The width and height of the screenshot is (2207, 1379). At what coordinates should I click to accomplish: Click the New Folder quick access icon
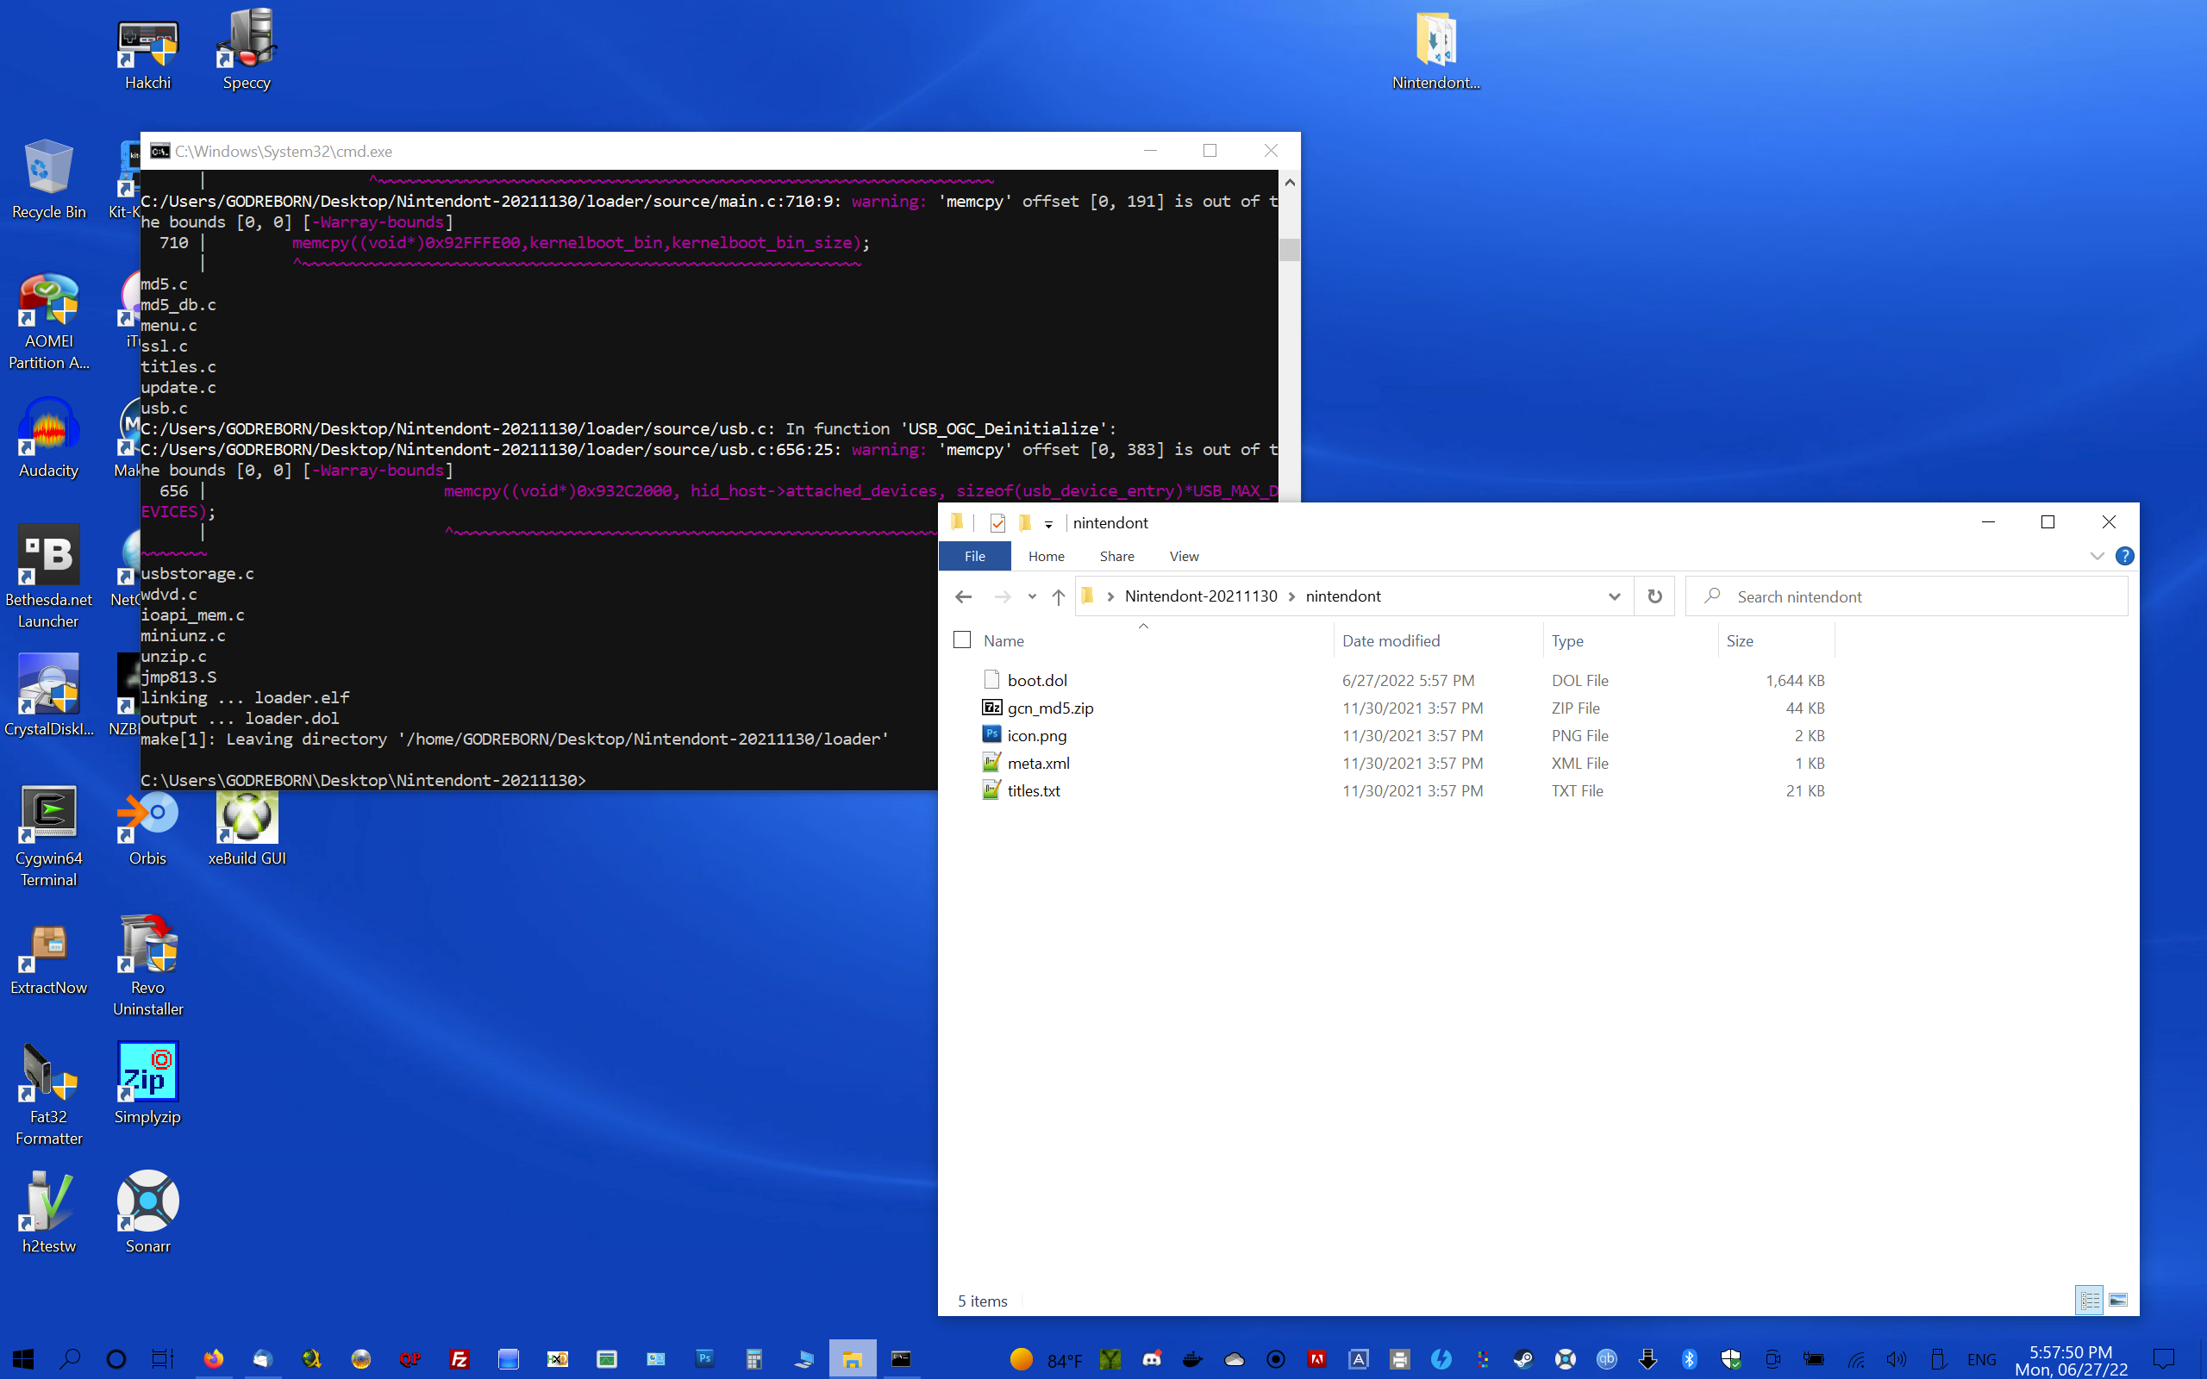[x=1024, y=522]
